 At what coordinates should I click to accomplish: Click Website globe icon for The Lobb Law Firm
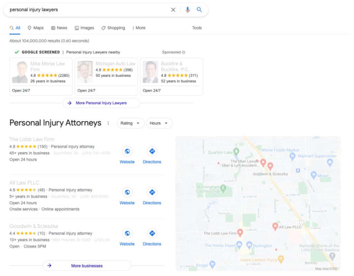pyautogui.click(x=127, y=151)
